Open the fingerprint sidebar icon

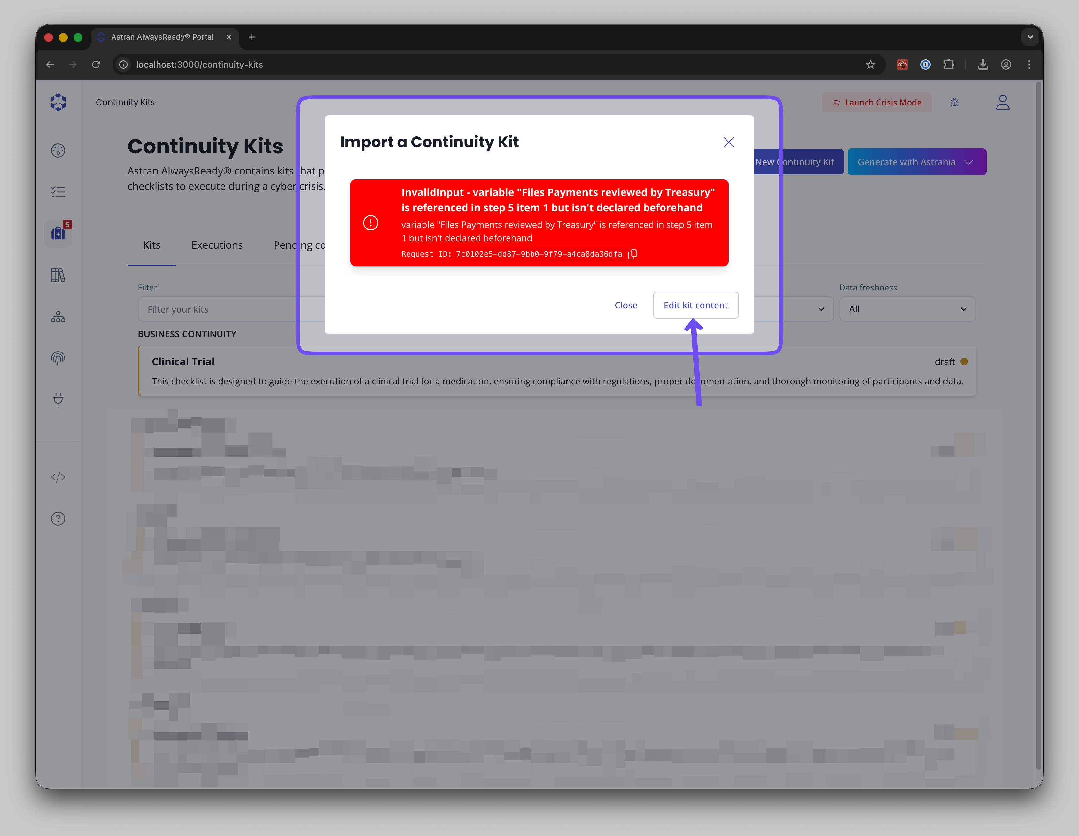coord(58,358)
